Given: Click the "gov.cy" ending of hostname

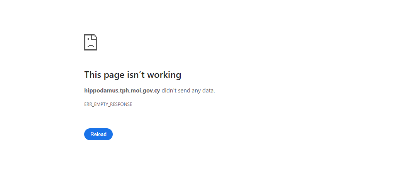Looking at the screenshot, I should point(151,91).
